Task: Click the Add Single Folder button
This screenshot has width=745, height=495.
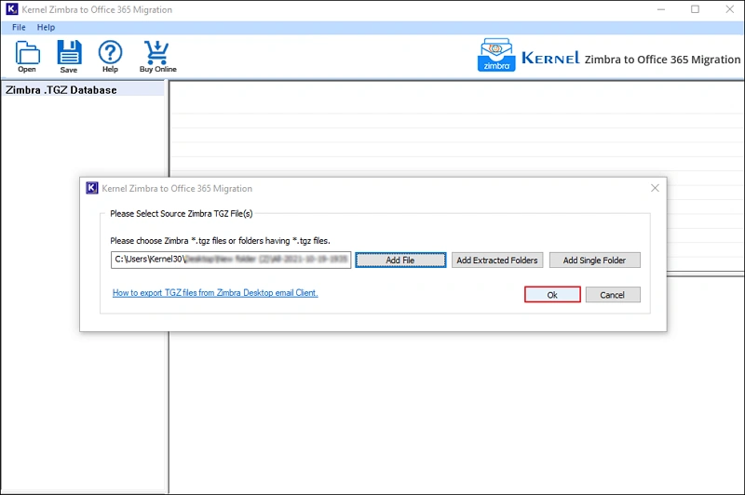Action: pos(594,261)
